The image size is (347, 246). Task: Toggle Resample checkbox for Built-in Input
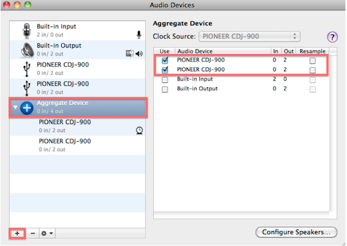coord(312,80)
